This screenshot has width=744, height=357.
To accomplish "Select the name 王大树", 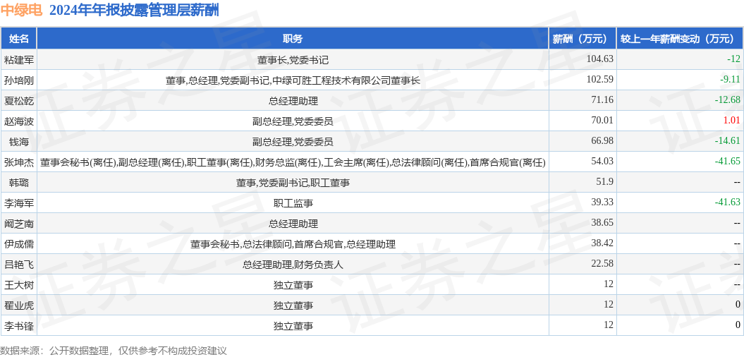I will click(18, 284).
